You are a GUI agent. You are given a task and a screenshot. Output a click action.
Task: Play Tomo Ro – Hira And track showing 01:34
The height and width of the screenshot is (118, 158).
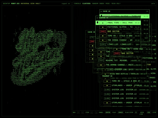[x=117, y=49]
